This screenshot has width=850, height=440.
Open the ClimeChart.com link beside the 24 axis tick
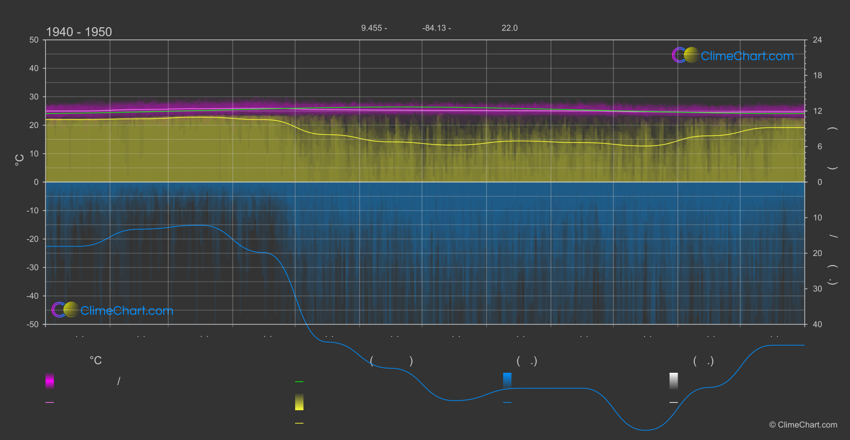click(747, 56)
